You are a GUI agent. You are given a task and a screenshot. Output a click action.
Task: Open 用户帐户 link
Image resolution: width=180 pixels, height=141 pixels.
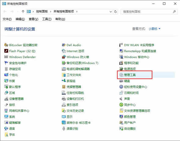[x=130, y=122]
